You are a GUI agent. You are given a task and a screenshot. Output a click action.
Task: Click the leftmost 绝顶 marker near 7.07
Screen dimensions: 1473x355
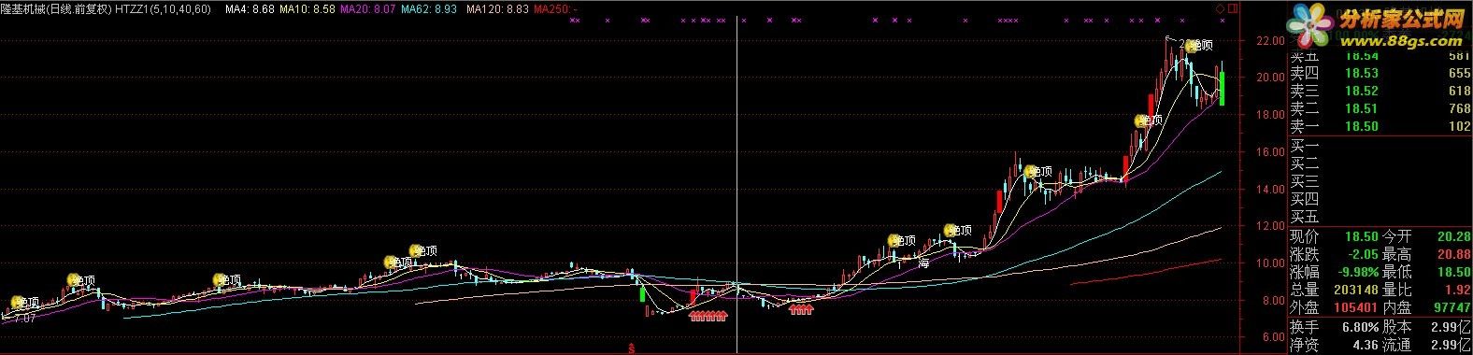[x=25, y=303]
